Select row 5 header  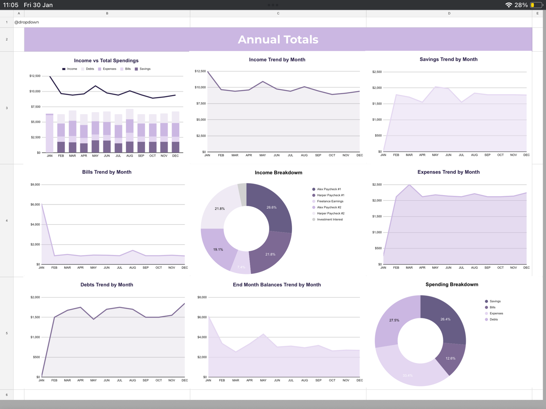7,333
